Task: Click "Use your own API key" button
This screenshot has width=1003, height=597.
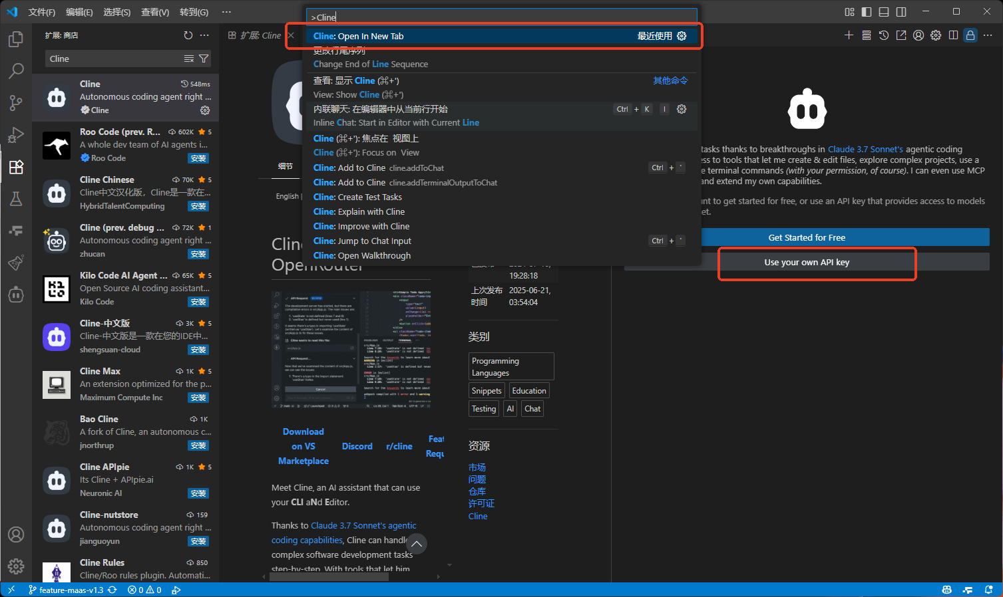Action: (x=807, y=263)
